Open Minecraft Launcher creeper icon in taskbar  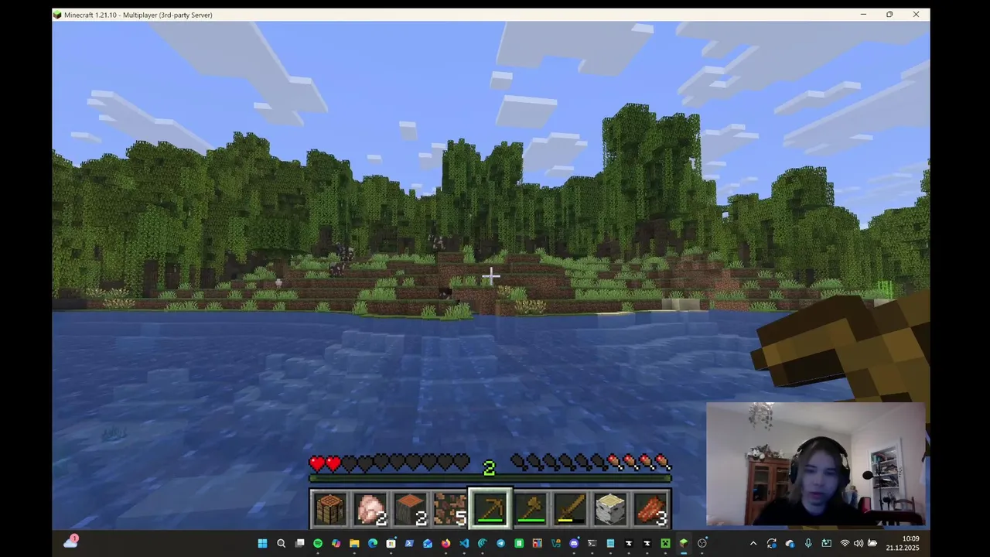(x=665, y=543)
